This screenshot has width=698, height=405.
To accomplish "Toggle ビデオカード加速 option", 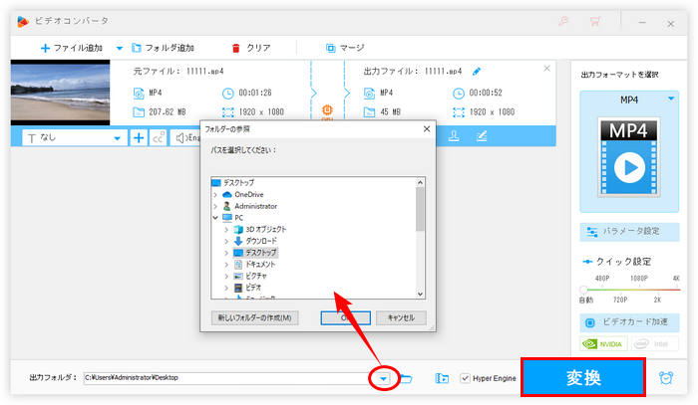I will click(x=629, y=322).
